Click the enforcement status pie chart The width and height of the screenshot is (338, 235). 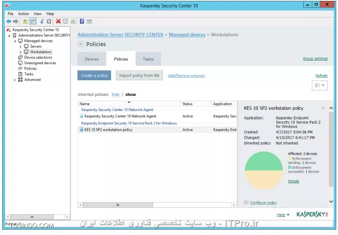(264, 170)
